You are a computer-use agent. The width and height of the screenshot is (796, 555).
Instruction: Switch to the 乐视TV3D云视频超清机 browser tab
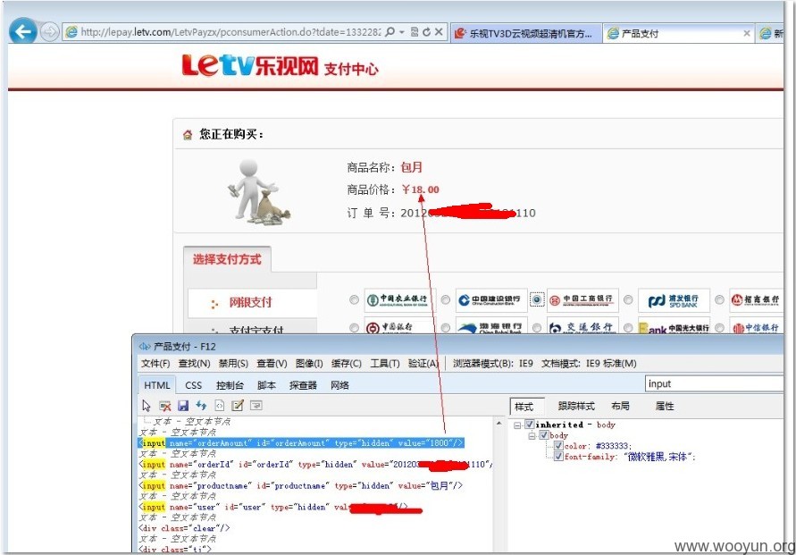pos(526,33)
